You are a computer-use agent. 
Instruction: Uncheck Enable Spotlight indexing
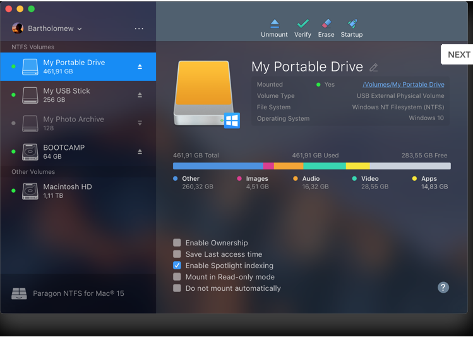point(177,266)
